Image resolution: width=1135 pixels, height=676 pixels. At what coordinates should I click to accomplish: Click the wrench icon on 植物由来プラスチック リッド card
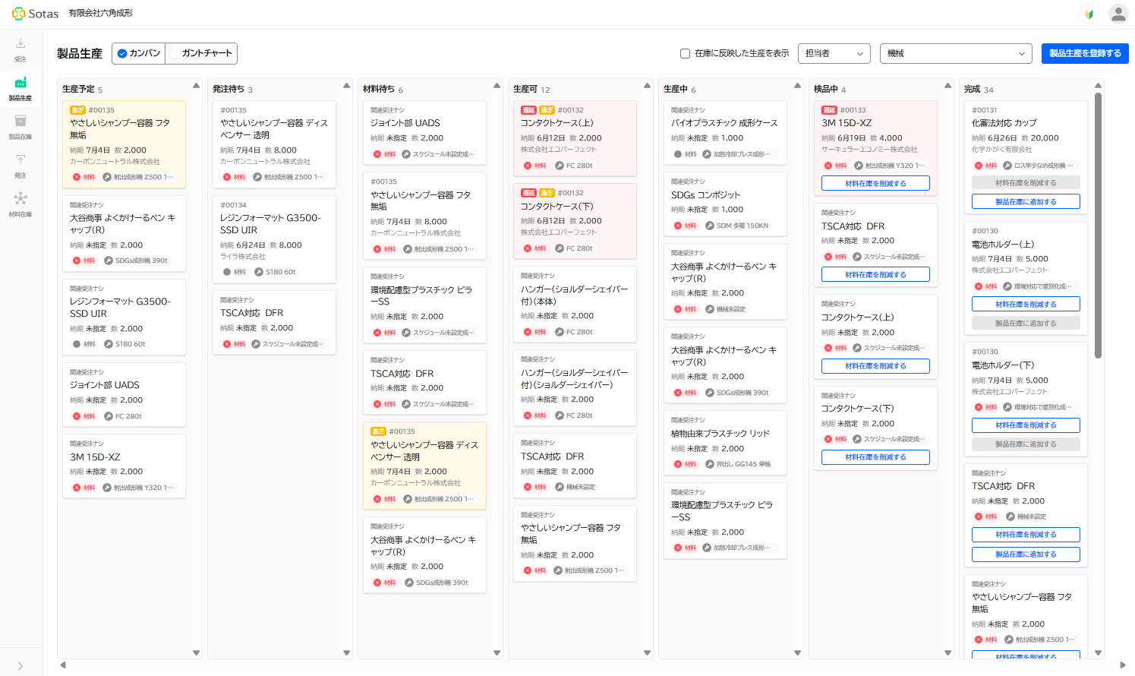pos(709,464)
